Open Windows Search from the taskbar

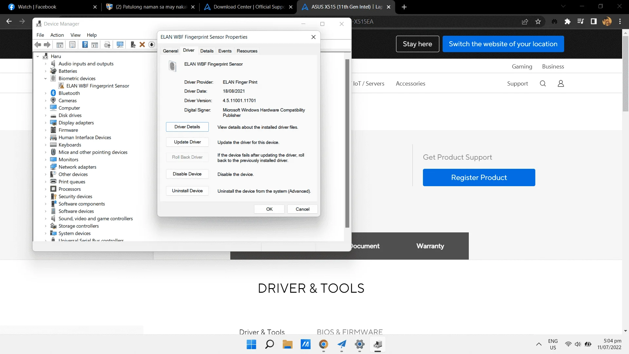coord(270,344)
